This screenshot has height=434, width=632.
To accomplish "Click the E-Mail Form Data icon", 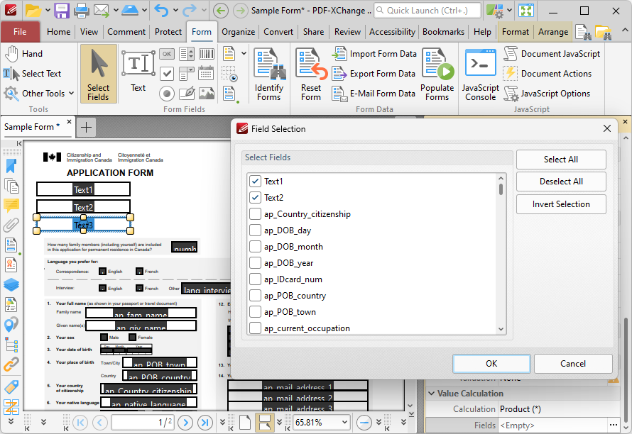I will 340,93.
